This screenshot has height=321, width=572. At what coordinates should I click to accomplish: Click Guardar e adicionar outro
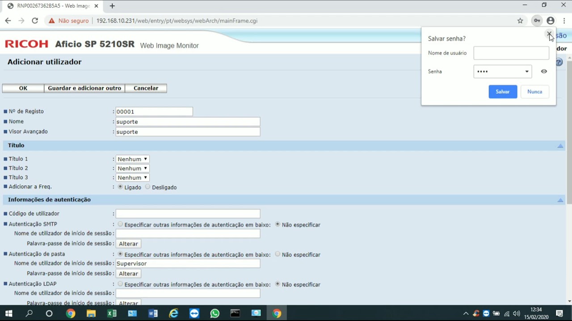[84, 88]
